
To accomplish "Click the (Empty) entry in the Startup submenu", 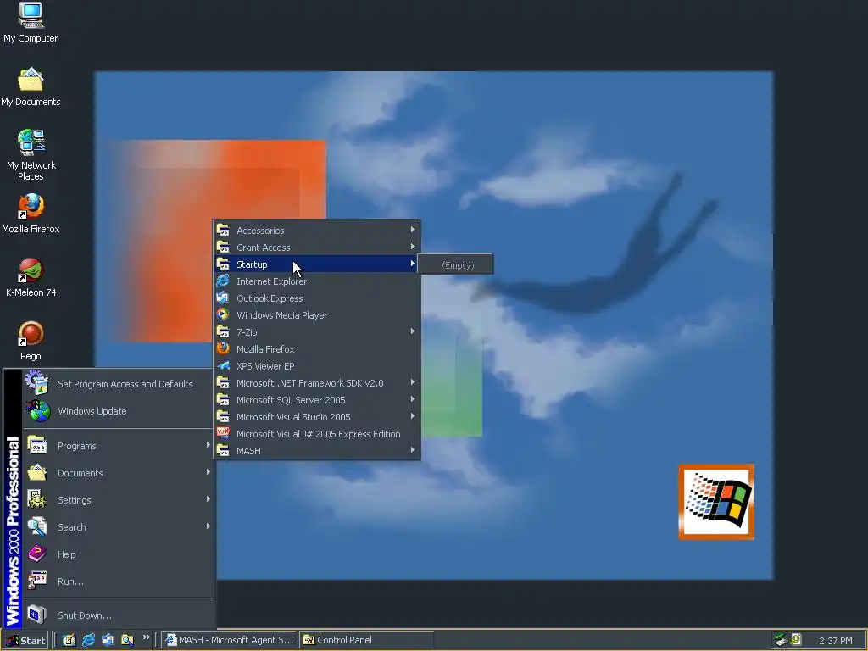I will (x=457, y=265).
